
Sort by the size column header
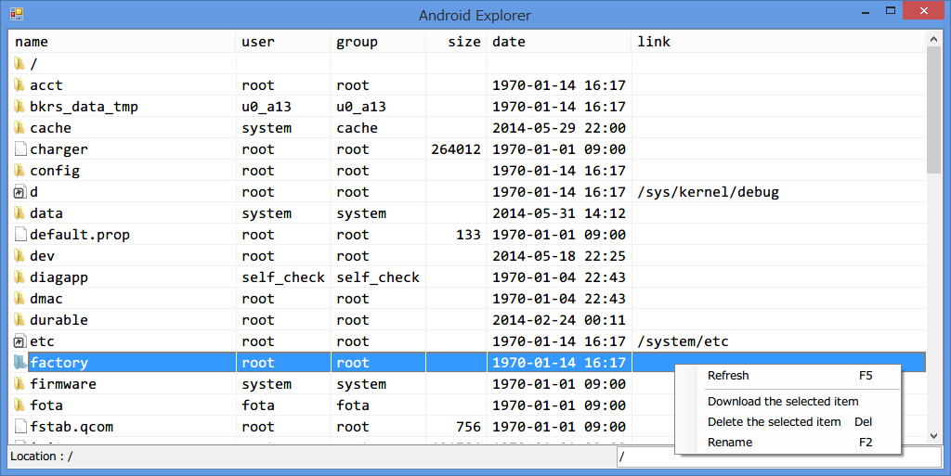pyautogui.click(x=456, y=42)
